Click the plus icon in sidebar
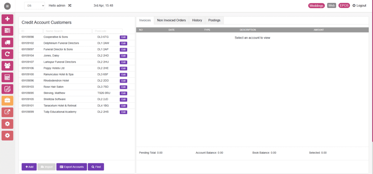 [x=7, y=19]
